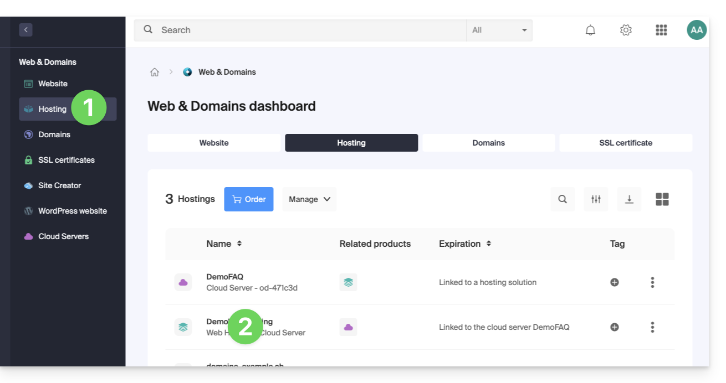Expand the Manage dropdown
Image resolution: width=726 pixels, height=383 pixels.
(309, 199)
